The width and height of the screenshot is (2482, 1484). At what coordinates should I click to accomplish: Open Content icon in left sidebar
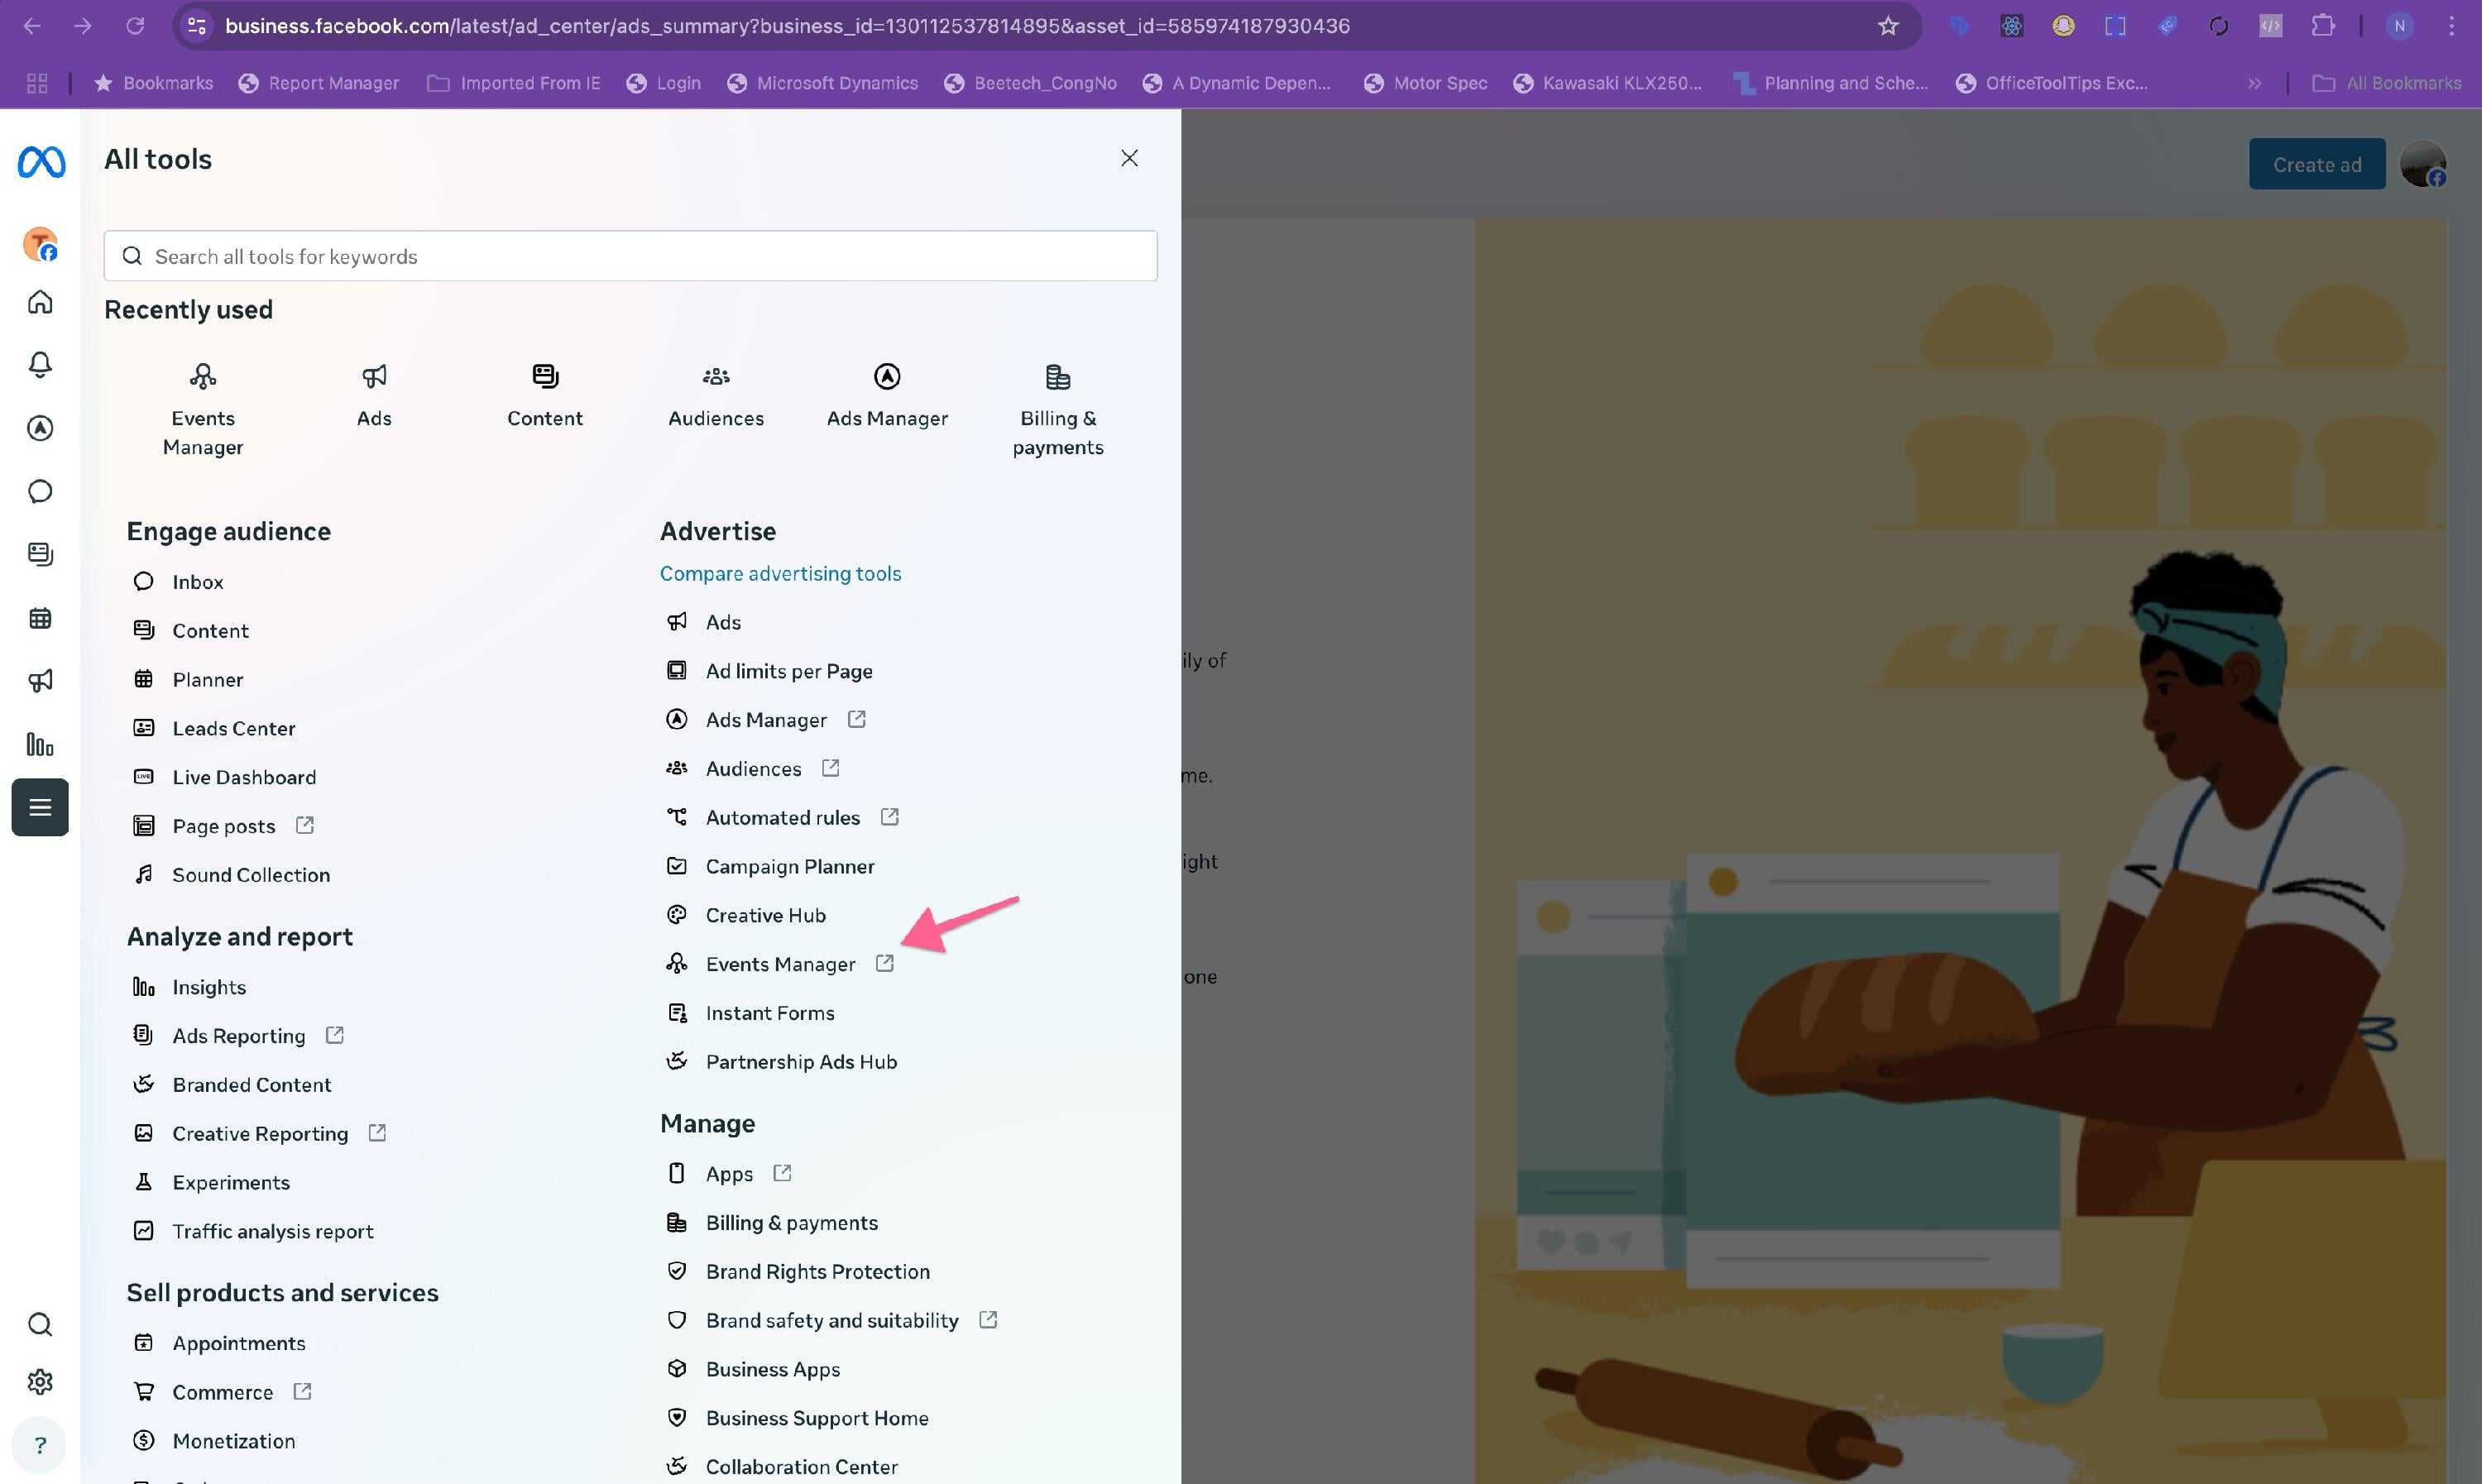coord(40,554)
